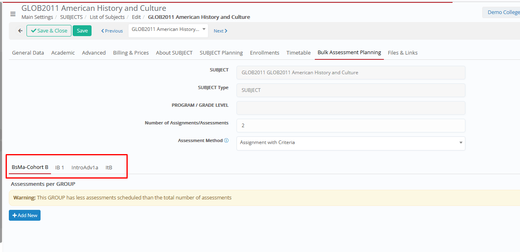This screenshot has height=252, width=520.
Task: Click the Save & Close button
Action: click(x=49, y=31)
